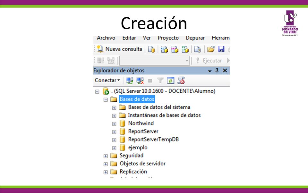
Task: Click the Ejecutar button
Action: 209,61
